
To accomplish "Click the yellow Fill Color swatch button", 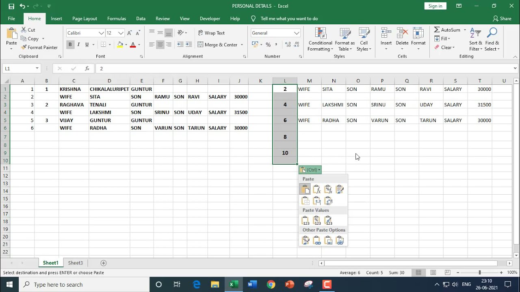I will click(120, 45).
